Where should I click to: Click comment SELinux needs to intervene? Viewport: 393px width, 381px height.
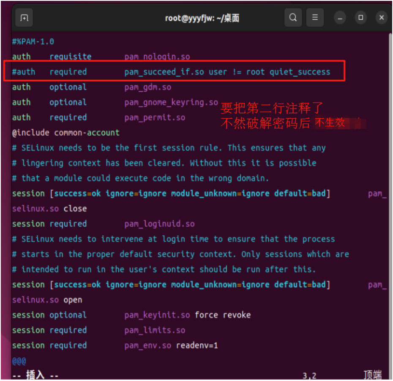click(173, 239)
